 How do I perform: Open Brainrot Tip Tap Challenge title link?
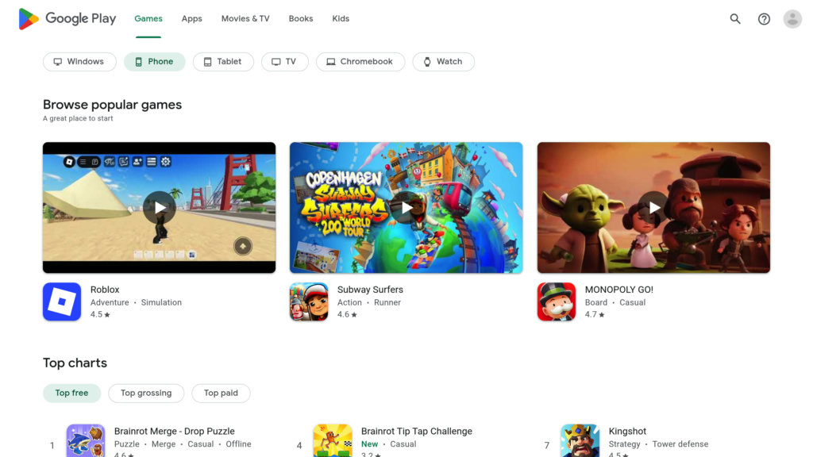coord(416,431)
